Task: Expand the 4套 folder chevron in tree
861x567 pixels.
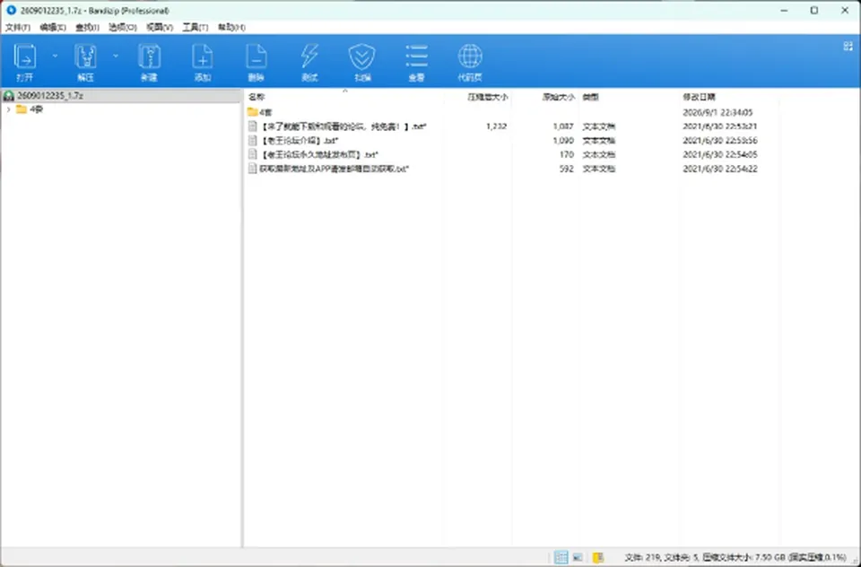Action: 8,109
